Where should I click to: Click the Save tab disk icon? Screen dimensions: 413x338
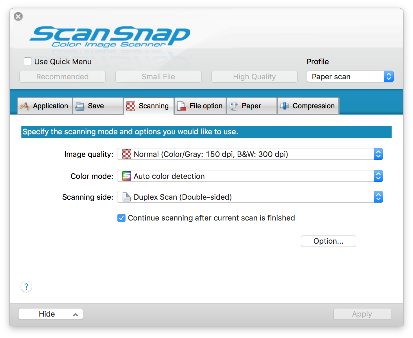(80, 106)
